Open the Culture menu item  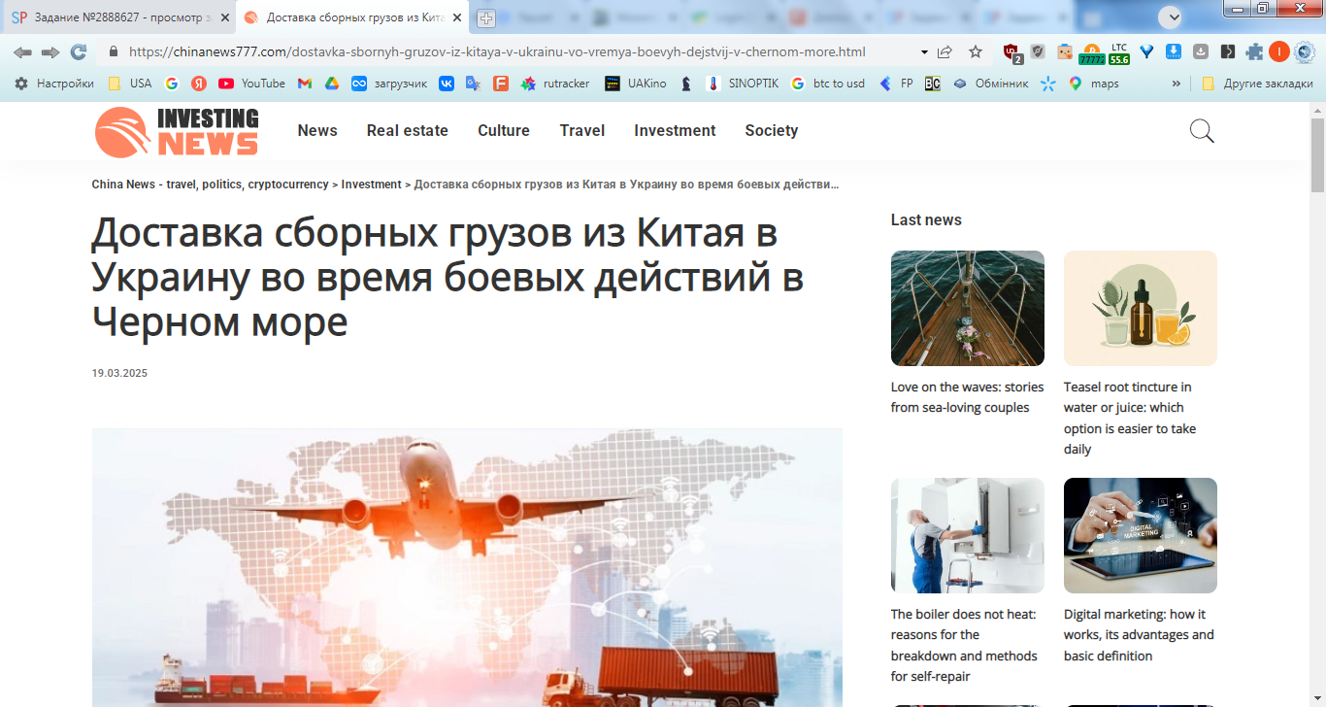coord(504,130)
